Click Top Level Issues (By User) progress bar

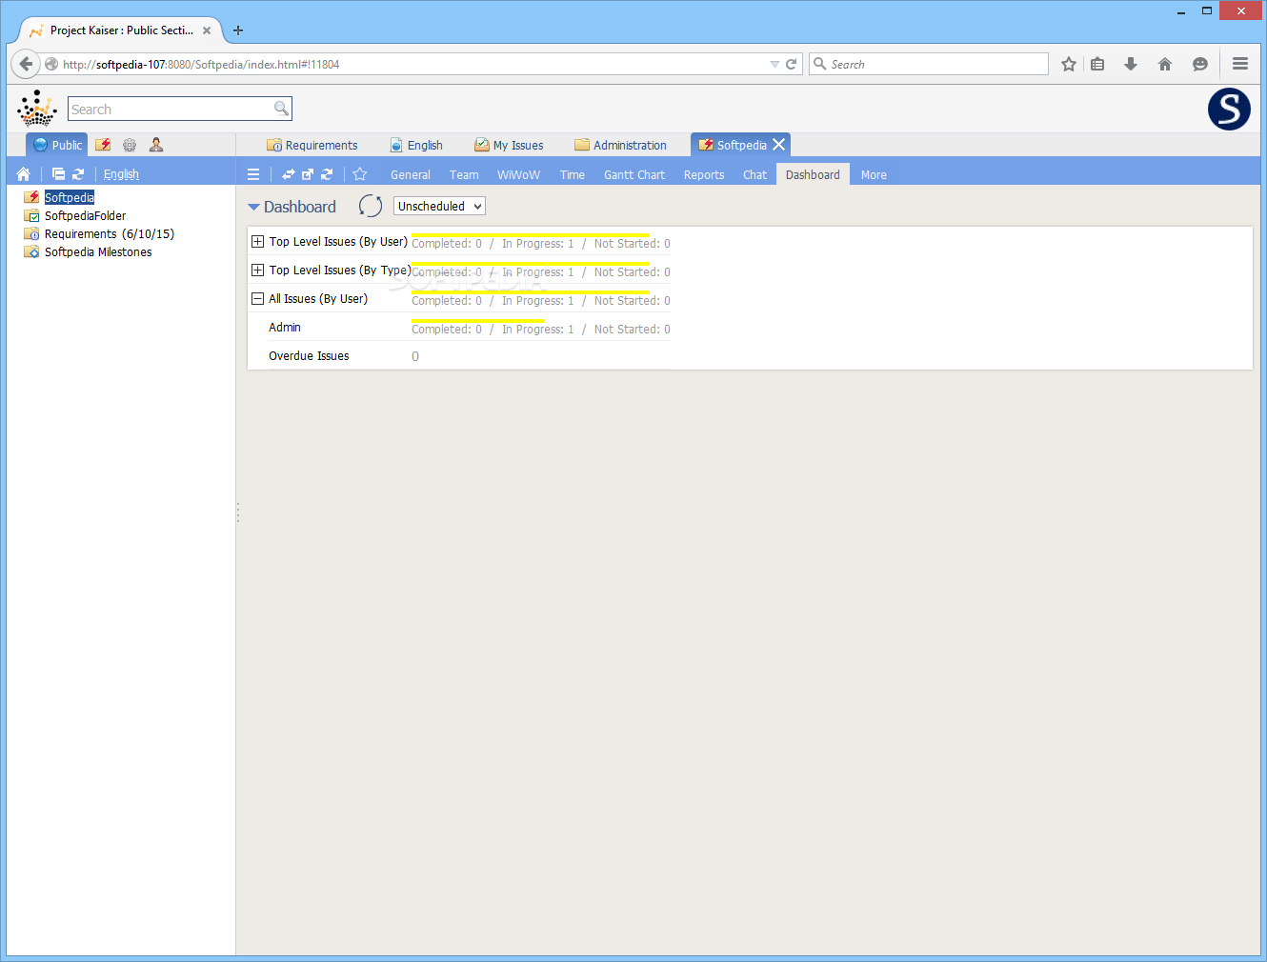[530, 235]
